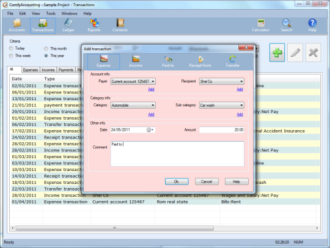Select the This week radio button
The image size is (330, 248).
tap(11, 56)
